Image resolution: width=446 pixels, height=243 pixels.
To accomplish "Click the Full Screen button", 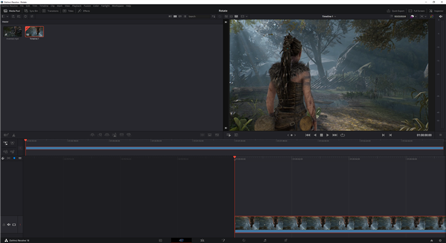I will 417,11.
